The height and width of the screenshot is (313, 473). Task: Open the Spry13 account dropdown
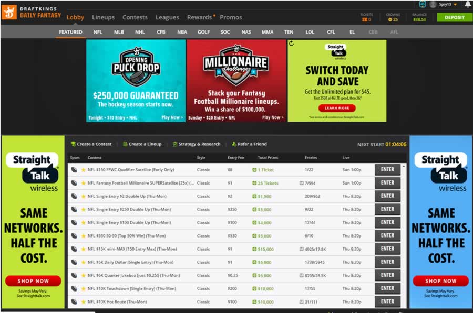click(x=448, y=4)
